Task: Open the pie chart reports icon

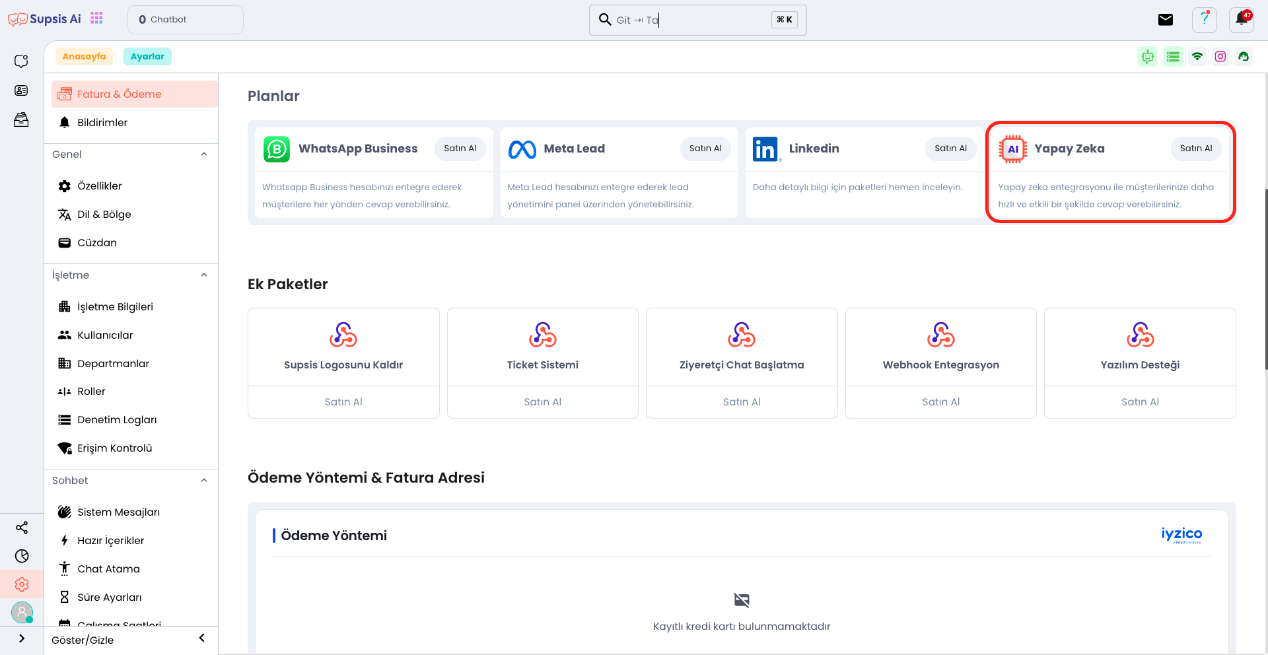Action: point(22,556)
